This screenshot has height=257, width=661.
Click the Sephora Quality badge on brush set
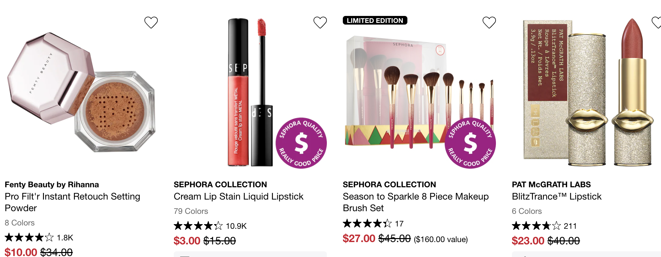click(x=470, y=143)
